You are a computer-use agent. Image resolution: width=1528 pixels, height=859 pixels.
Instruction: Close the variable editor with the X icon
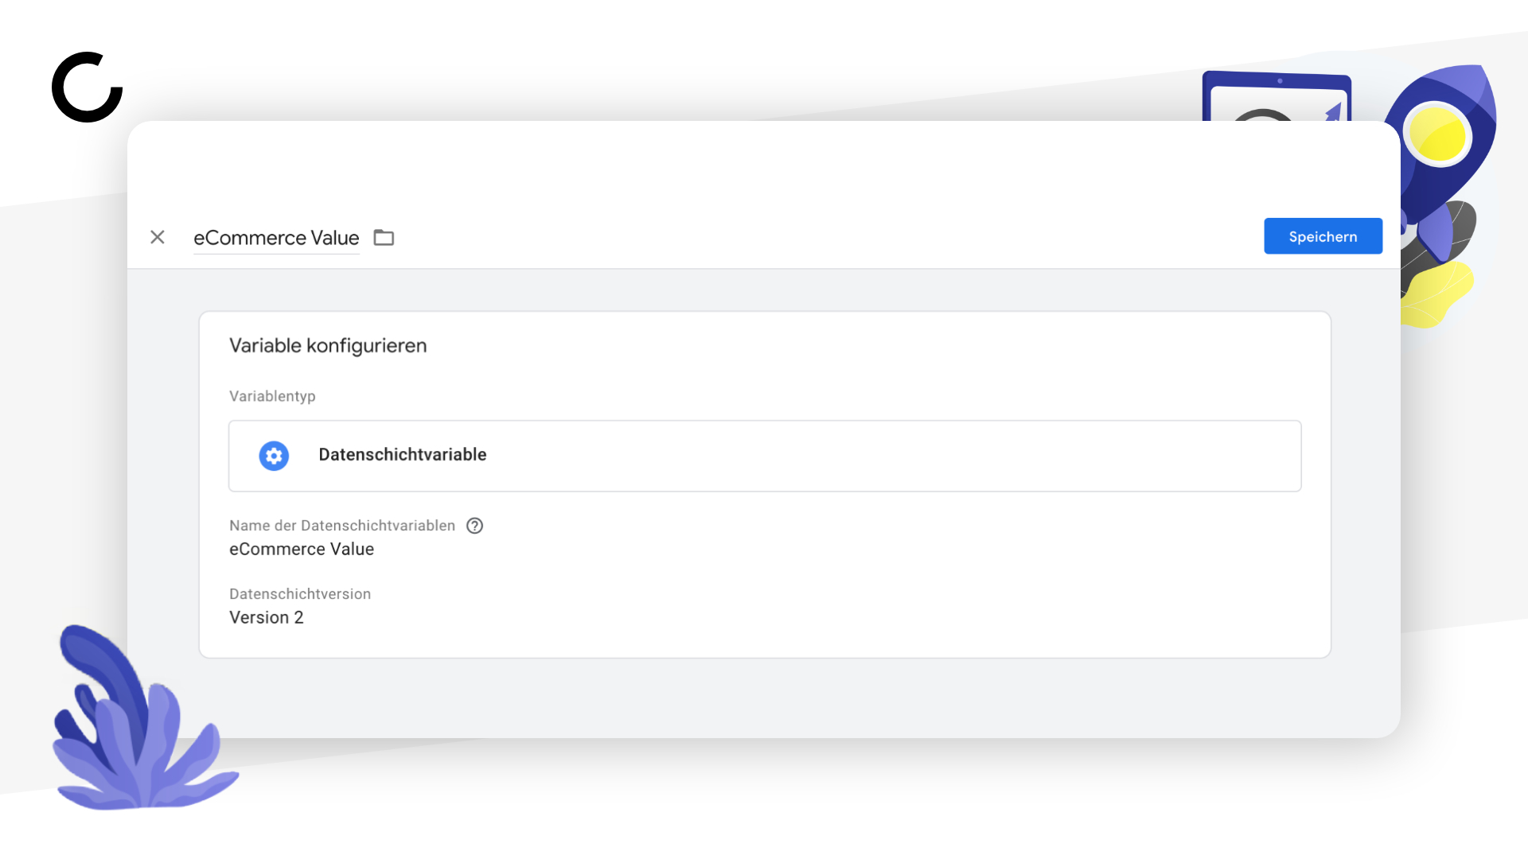(158, 237)
